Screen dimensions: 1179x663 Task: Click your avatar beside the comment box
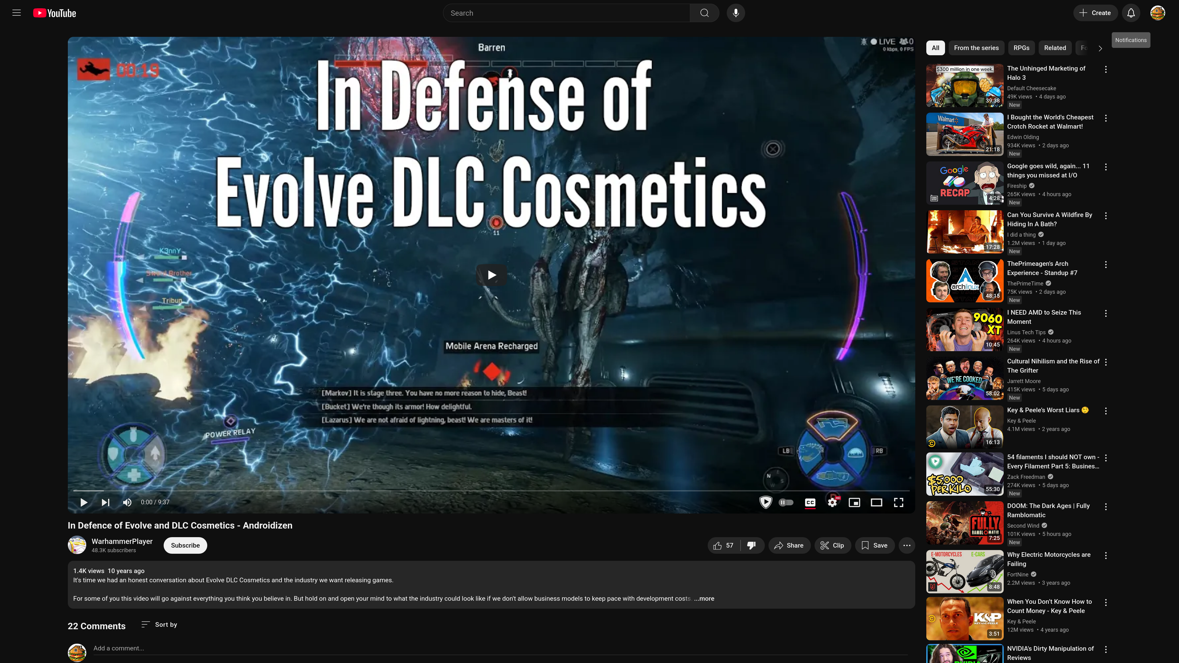point(77,653)
